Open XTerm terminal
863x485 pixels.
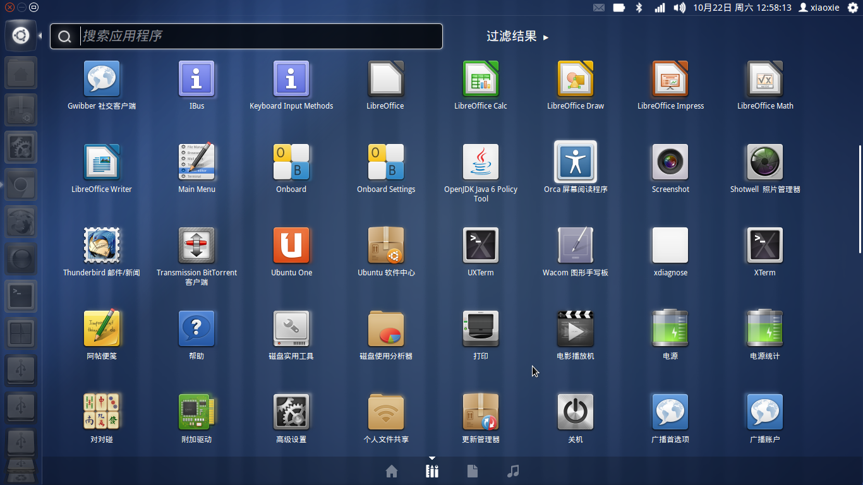(x=765, y=246)
